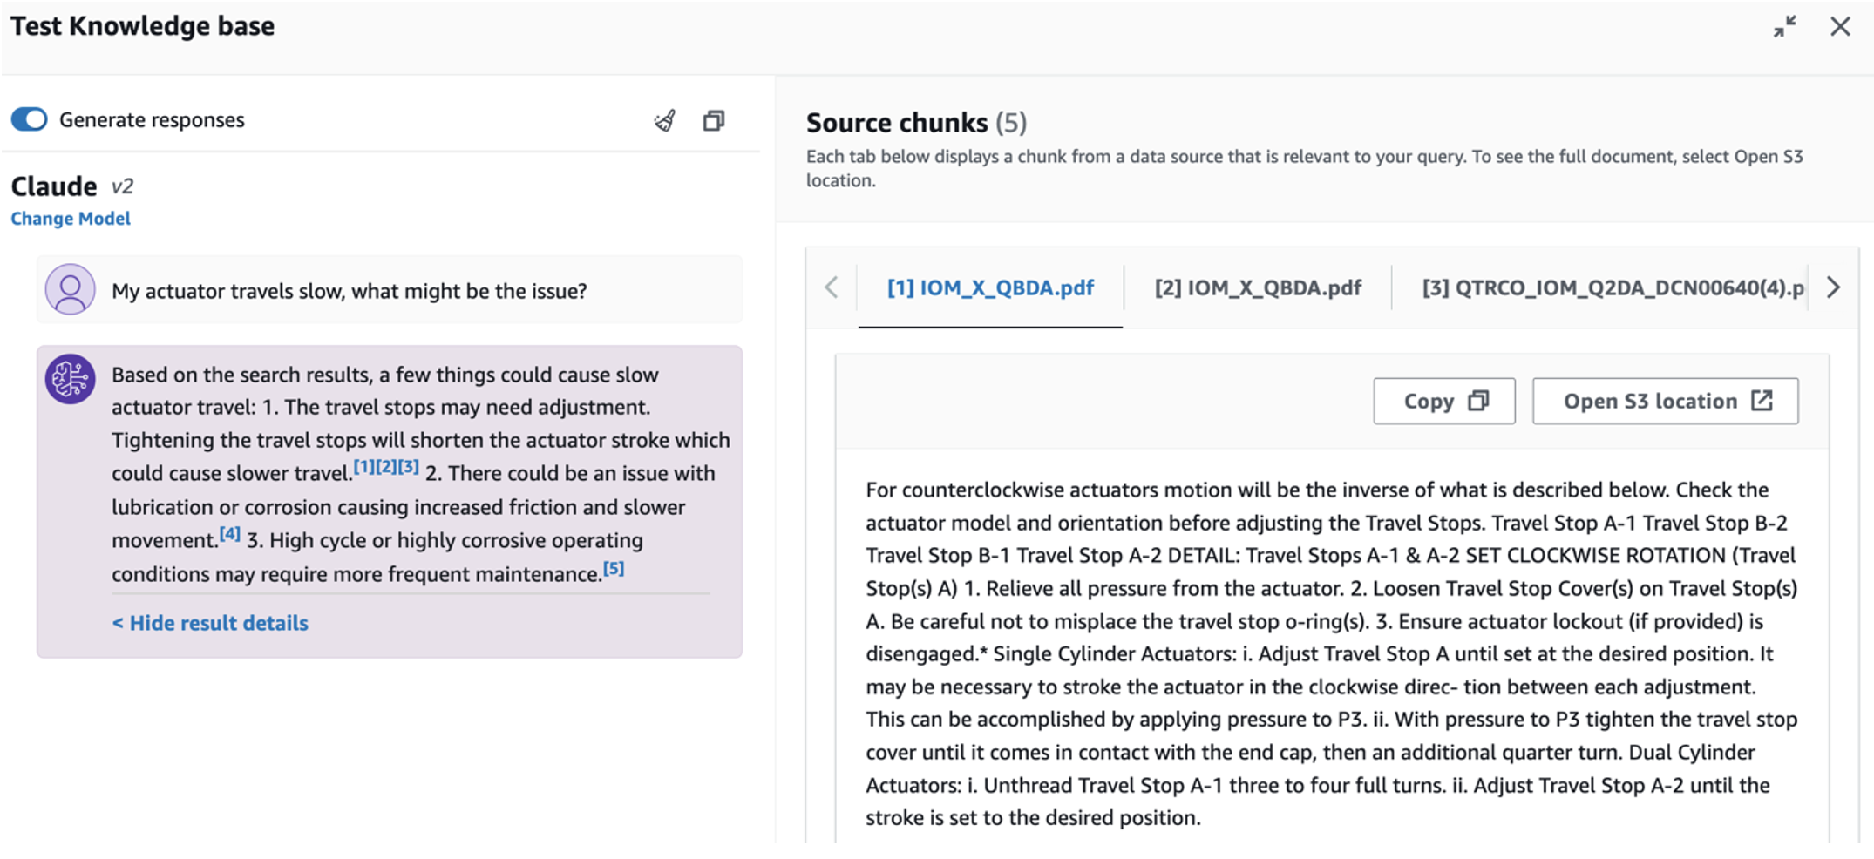Viewport: 1874px width, 859px height.
Task: Click the user avatar icon
Action: (71, 289)
